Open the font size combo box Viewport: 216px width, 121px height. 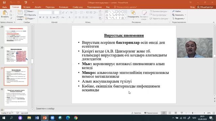click(x=57, y=13)
